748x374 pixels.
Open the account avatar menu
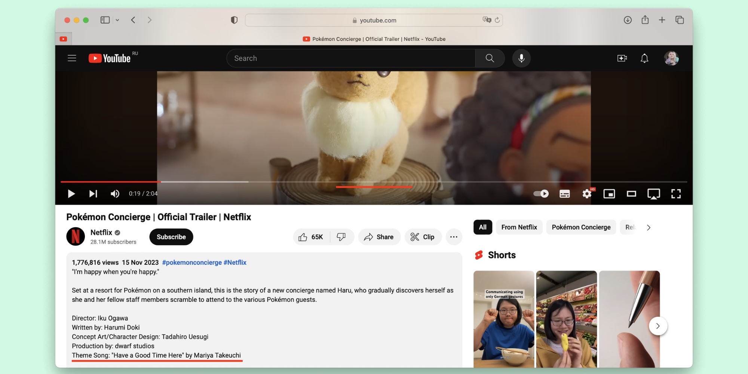[671, 58]
